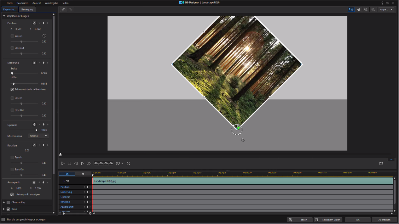Enable Ease Out checkbox under Skalierung
The width and height of the screenshot is (399, 224).
12,110
